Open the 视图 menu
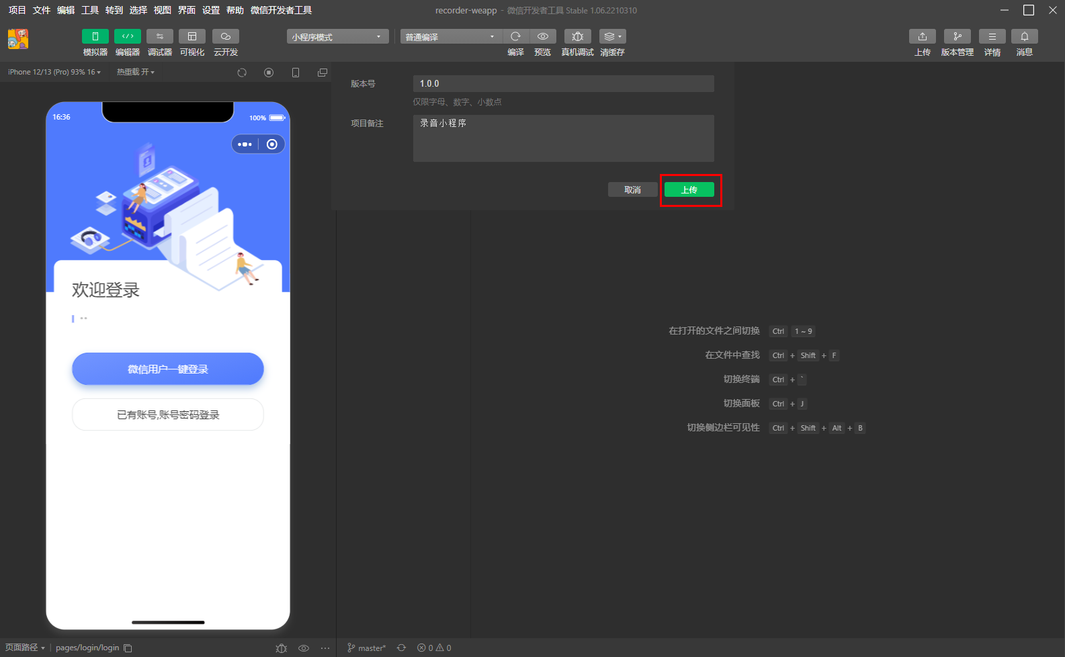This screenshot has height=657, width=1065. click(163, 10)
